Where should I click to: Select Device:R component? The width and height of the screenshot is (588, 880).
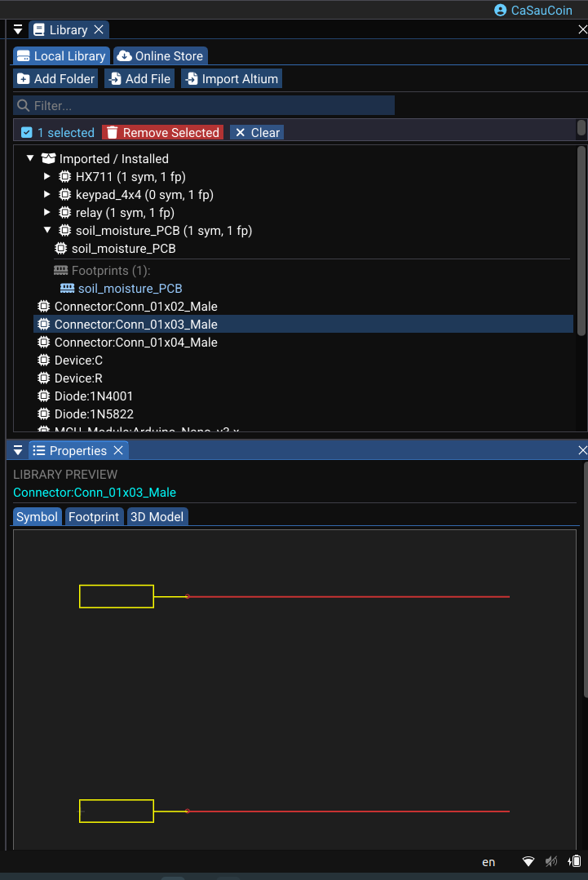click(78, 378)
